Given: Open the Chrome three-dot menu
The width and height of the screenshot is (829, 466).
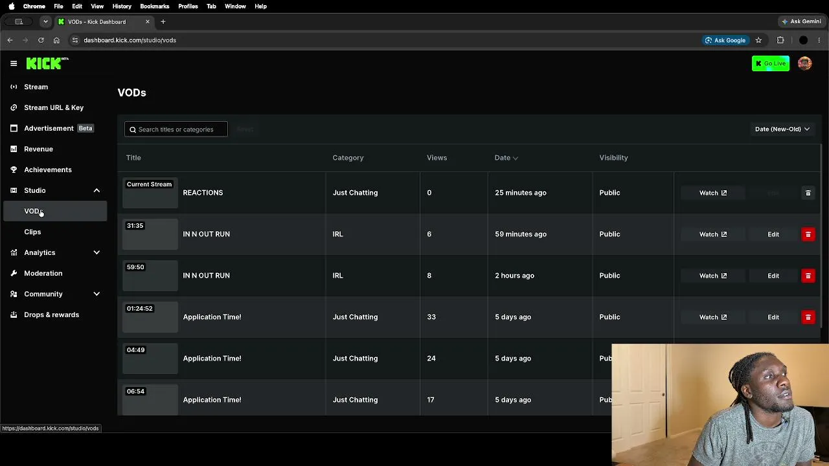Looking at the screenshot, I should pyautogui.click(x=820, y=40).
